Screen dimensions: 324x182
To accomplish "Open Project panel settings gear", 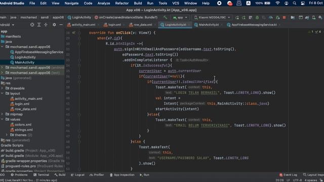I will [x=54, y=25].
